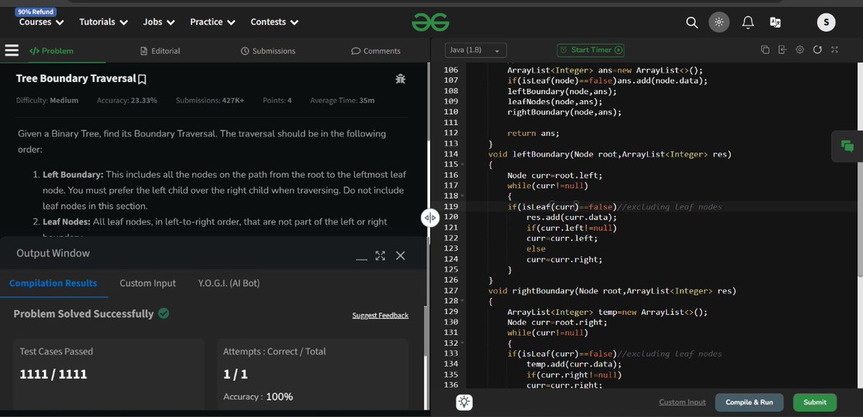Click the Suggest Feedback link

(x=380, y=315)
